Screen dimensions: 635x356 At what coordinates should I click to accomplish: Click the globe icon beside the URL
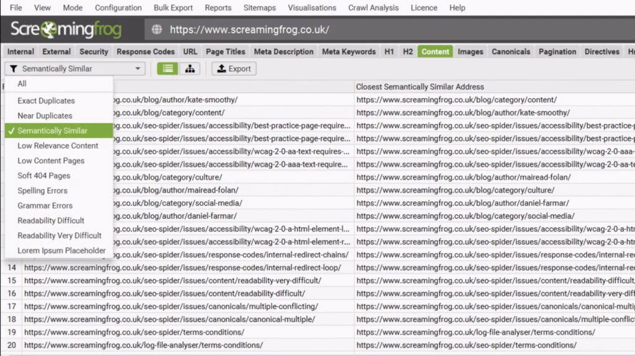pos(156,30)
